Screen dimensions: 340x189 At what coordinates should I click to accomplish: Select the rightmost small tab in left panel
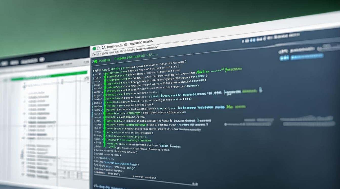coord(42,59)
